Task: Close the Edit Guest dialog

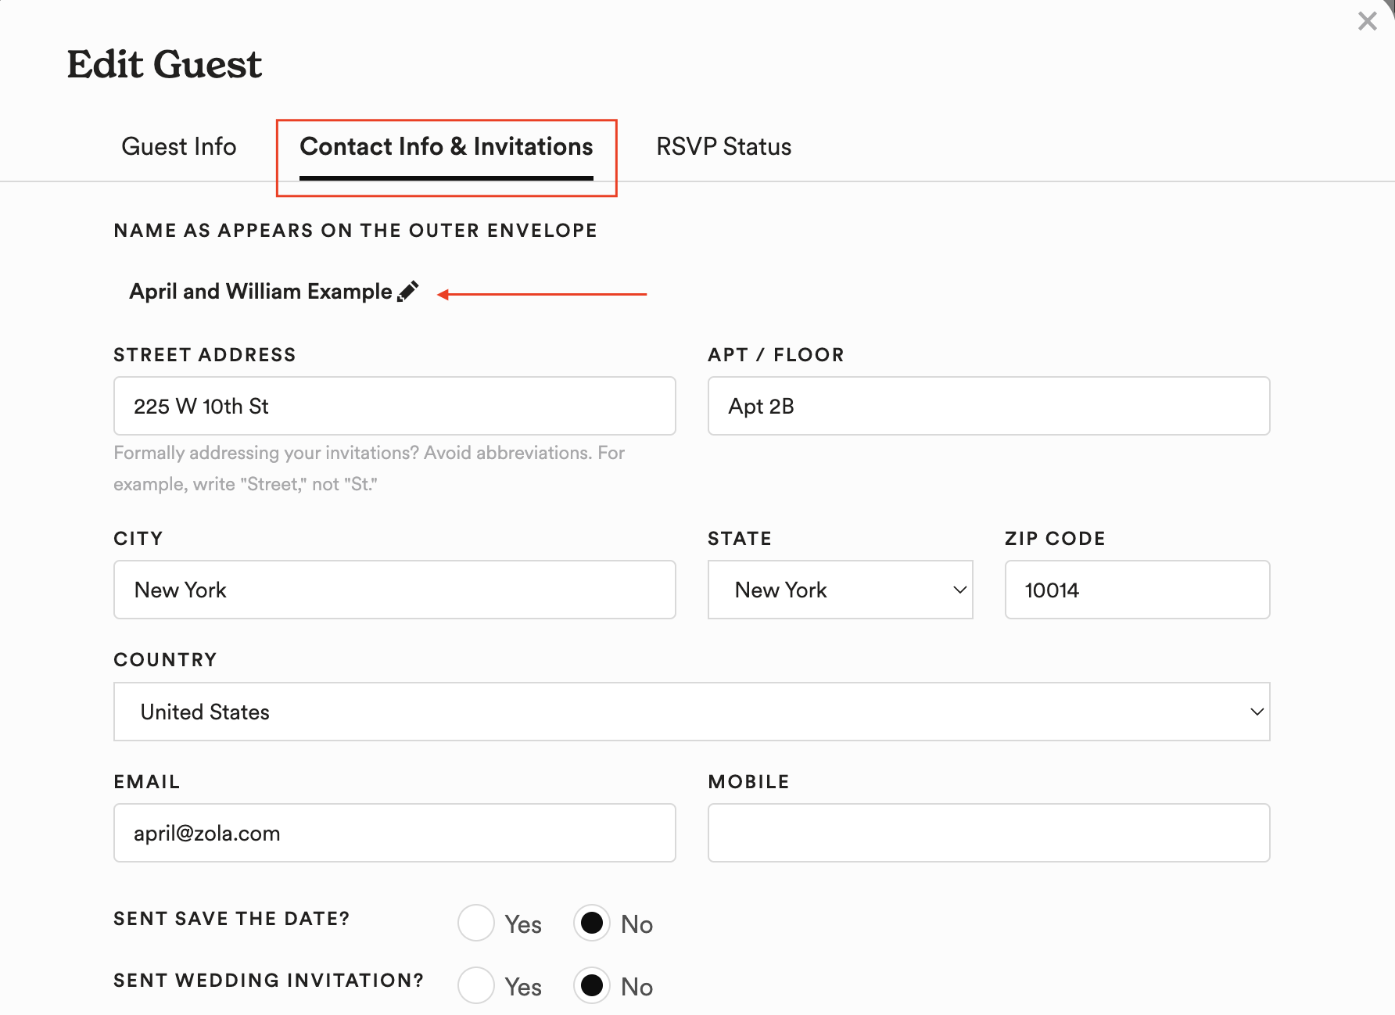Action: coord(1367,21)
